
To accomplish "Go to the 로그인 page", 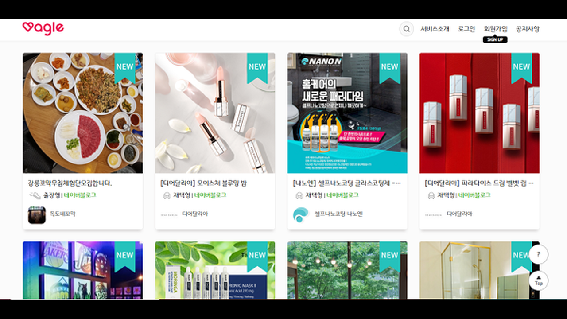I will (x=466, y=29).
